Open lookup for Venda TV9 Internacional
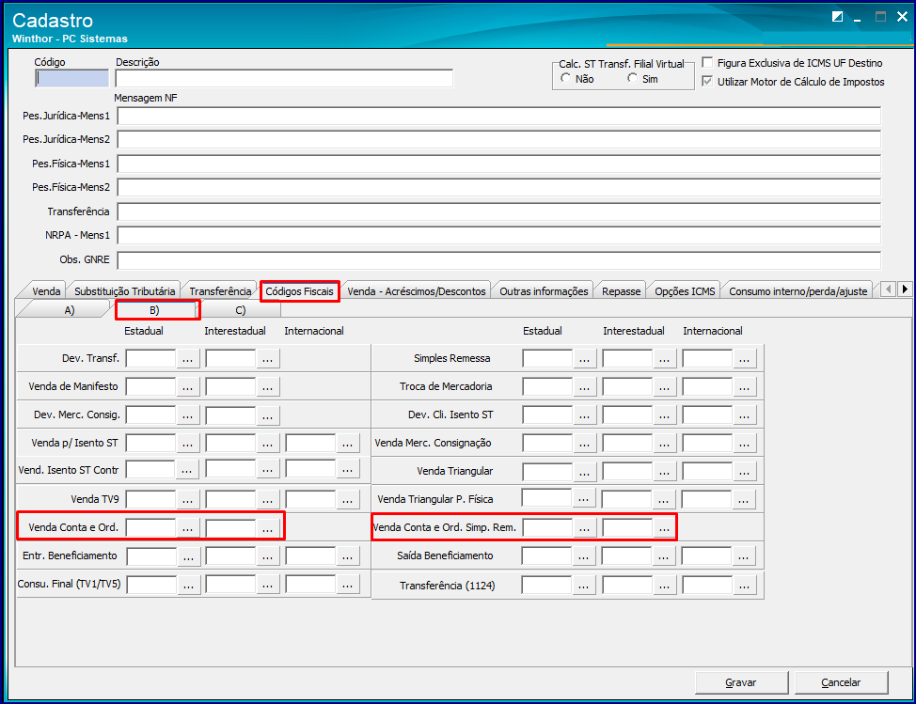916x704 pixels. tap(348, 500)
